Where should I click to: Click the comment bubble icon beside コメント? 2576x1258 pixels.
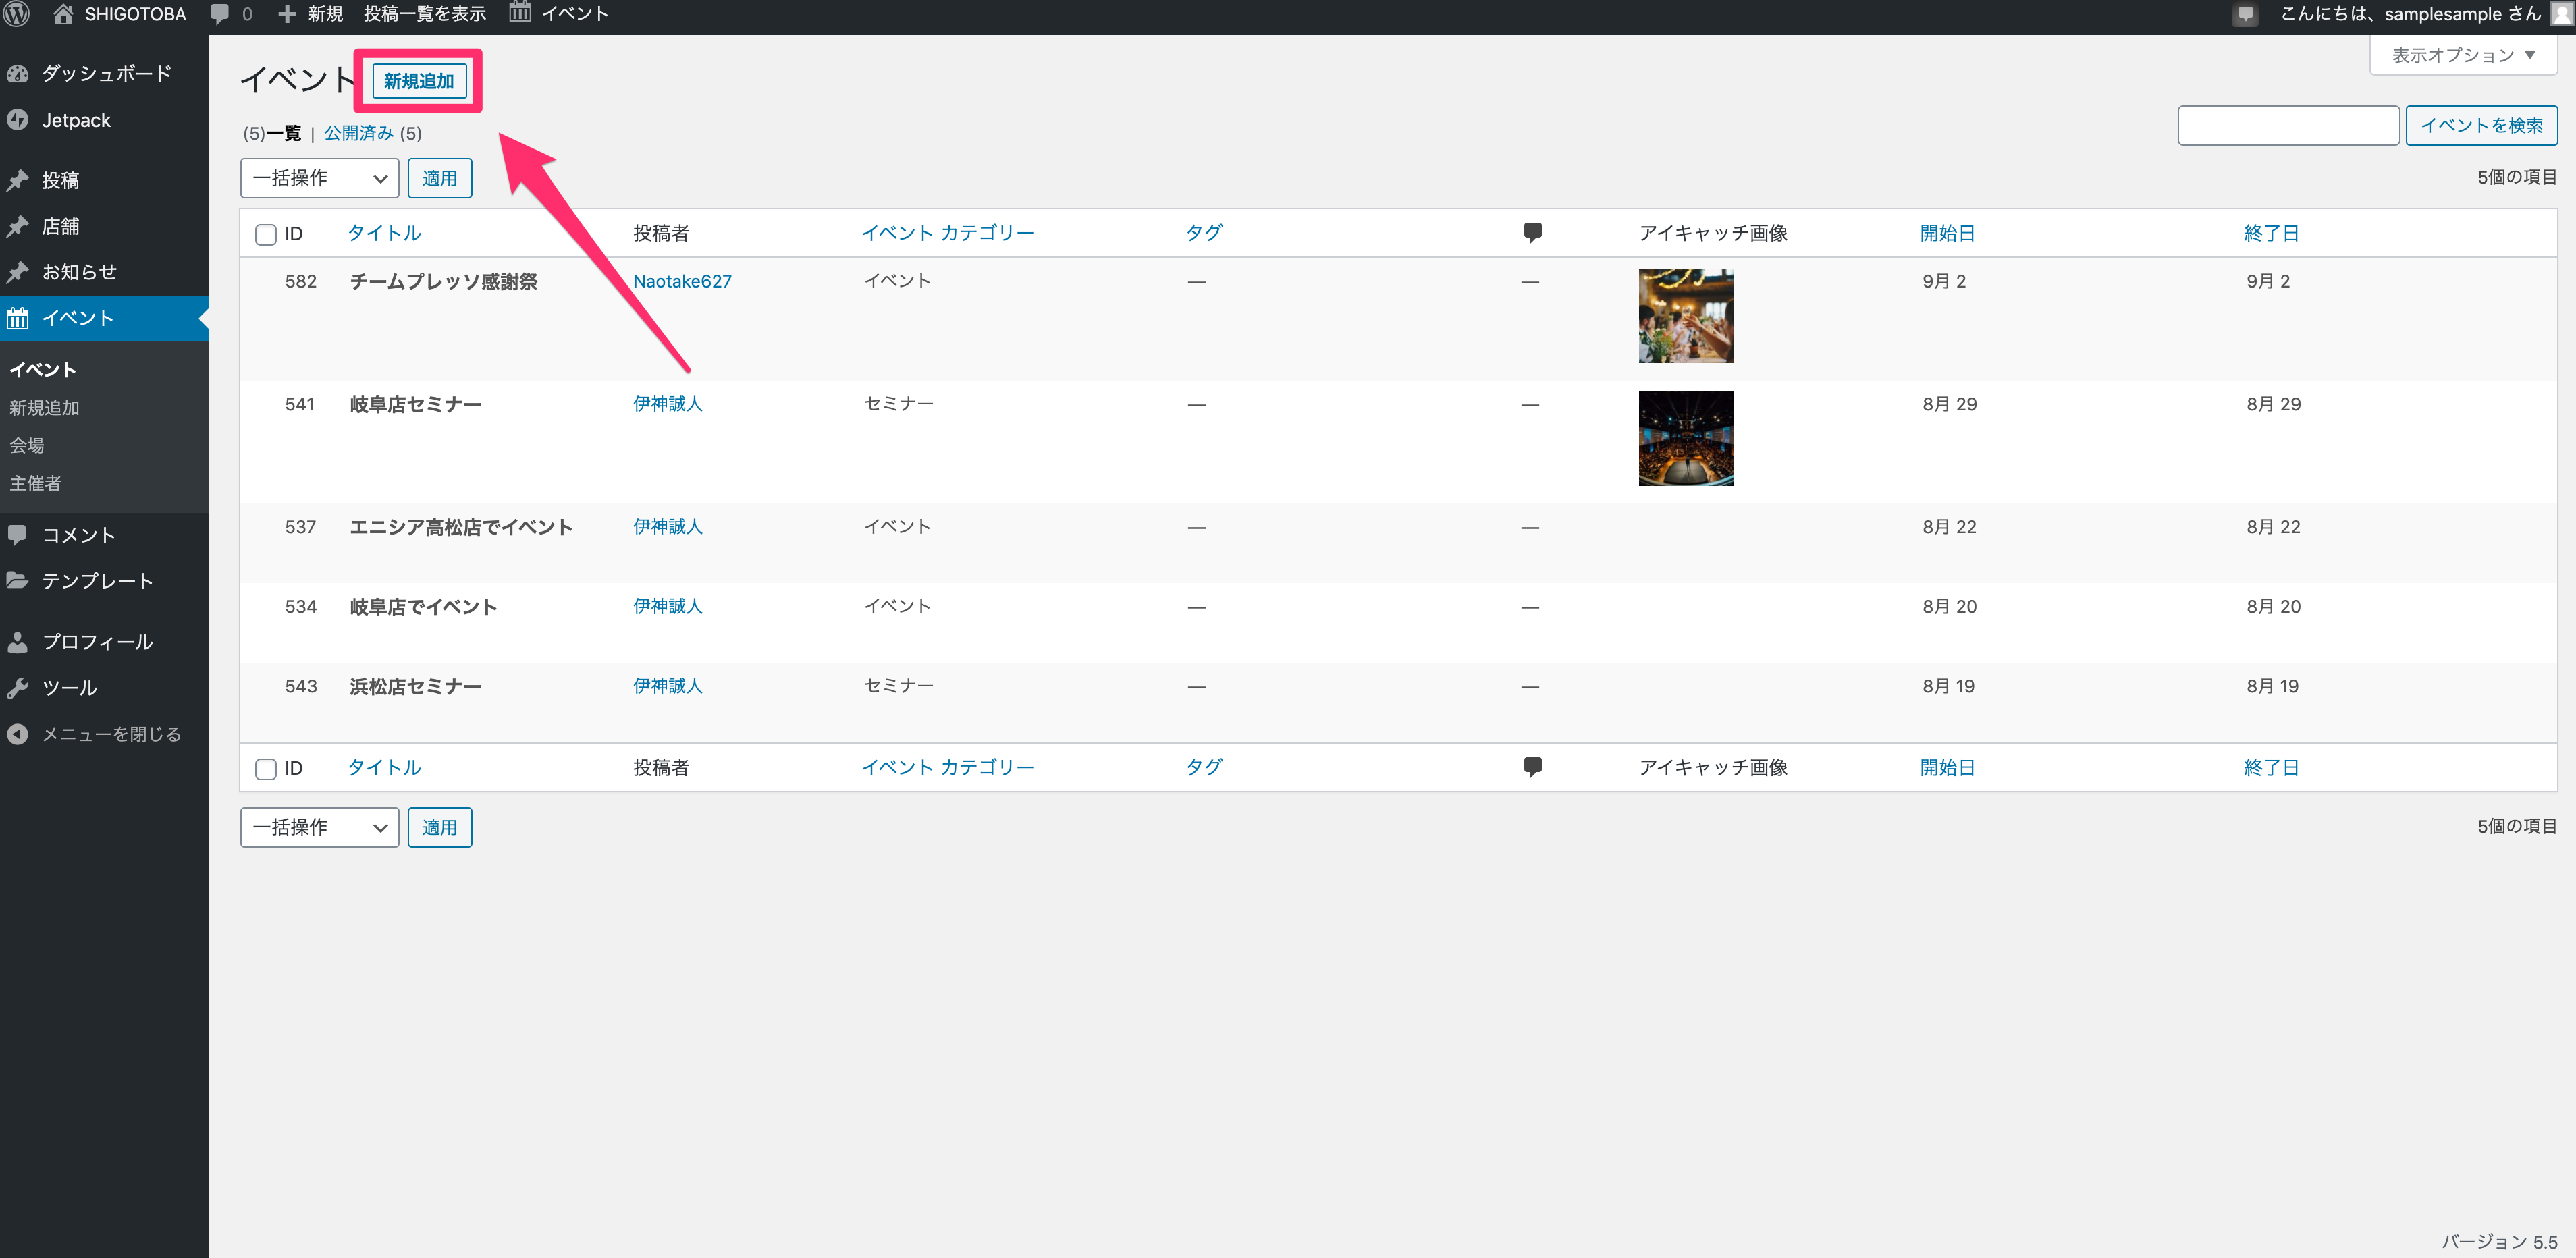18,535
